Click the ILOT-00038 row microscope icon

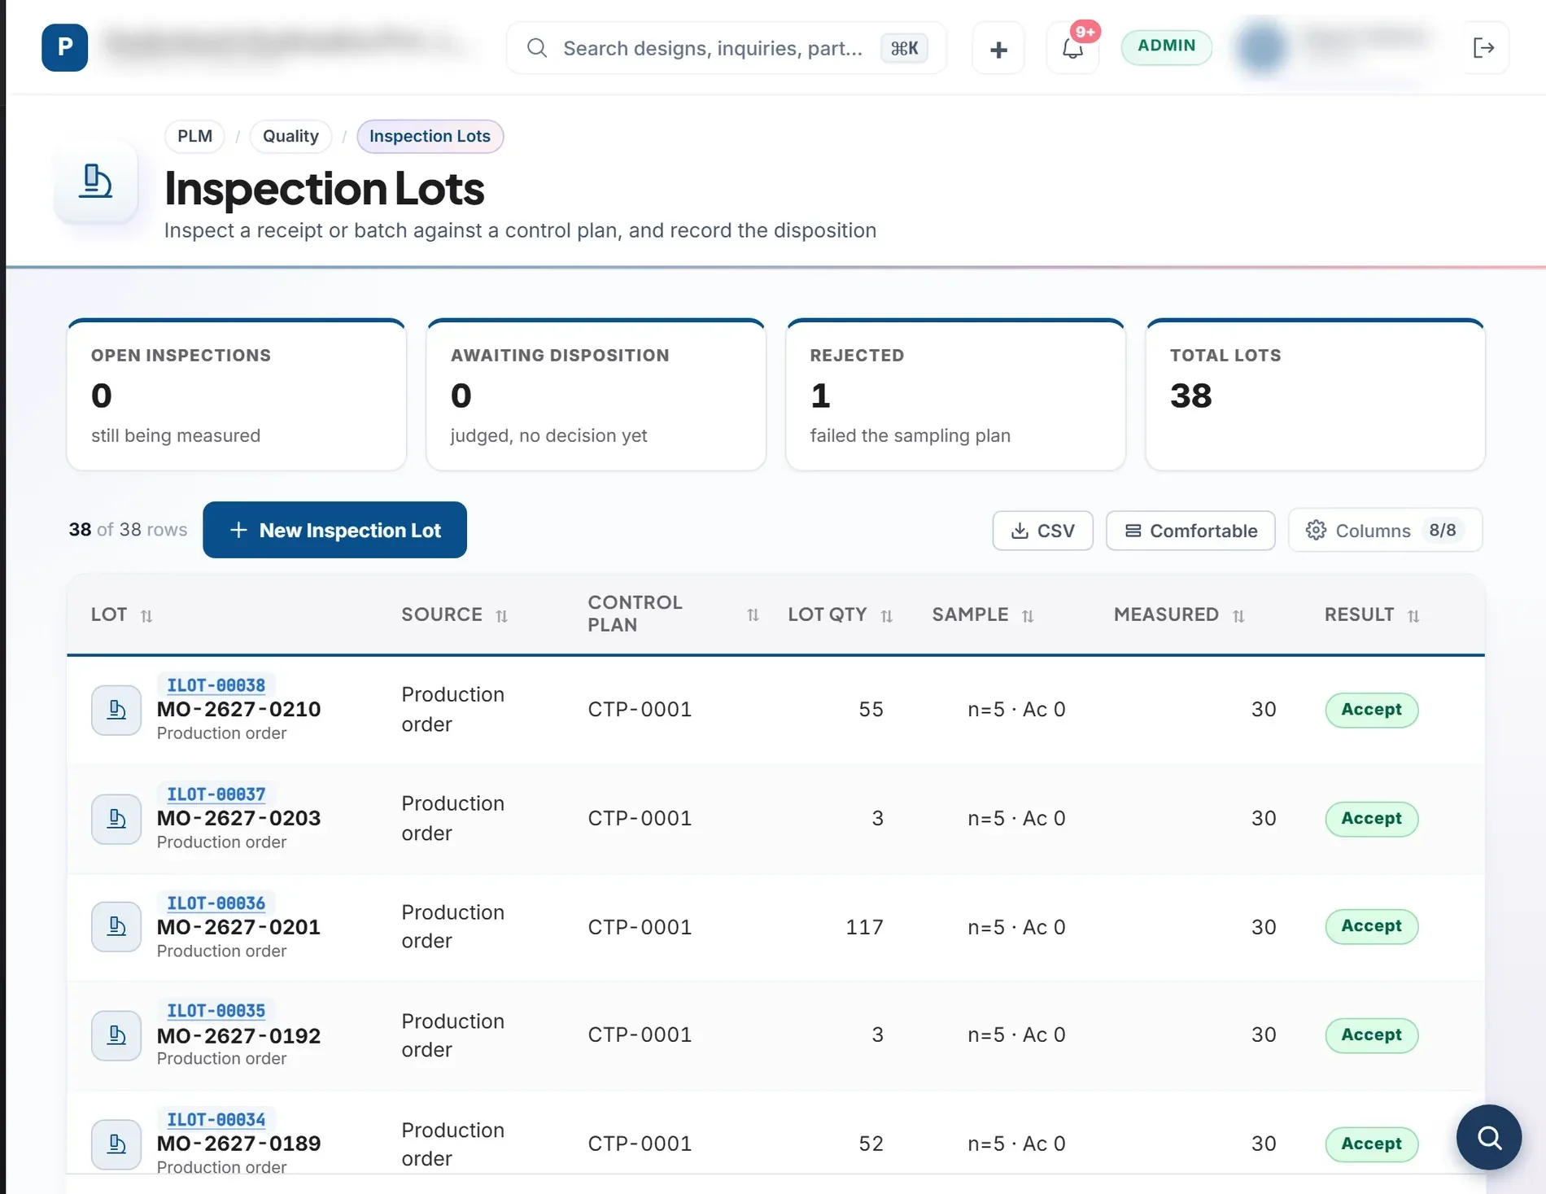pos(116,710)
